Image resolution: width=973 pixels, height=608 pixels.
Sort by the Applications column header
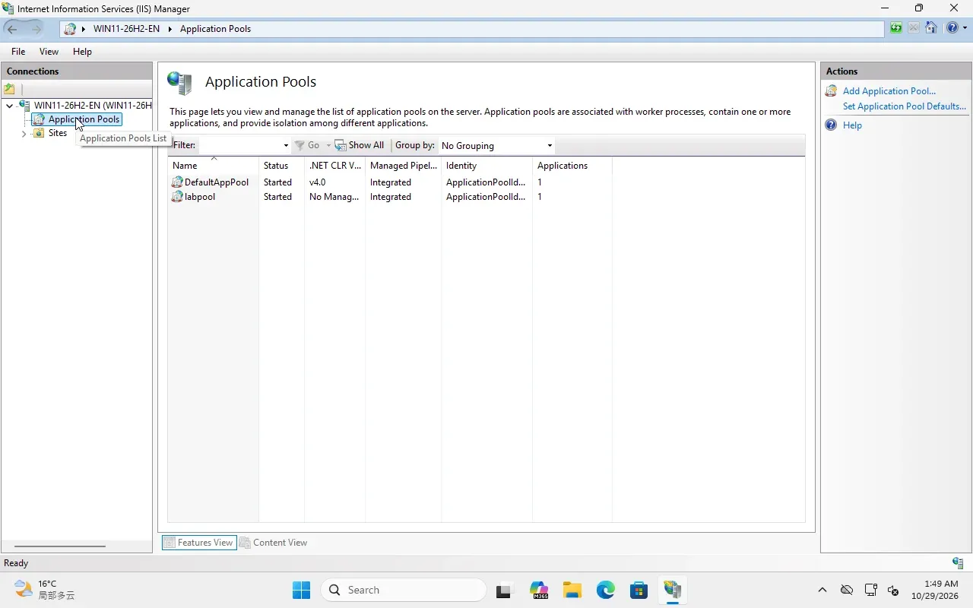click(572, 166)
